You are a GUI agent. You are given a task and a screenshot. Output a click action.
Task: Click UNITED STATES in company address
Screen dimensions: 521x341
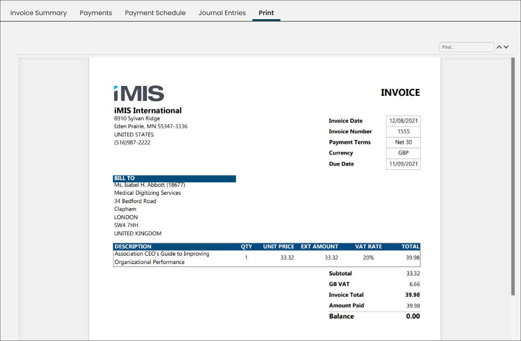134,135
